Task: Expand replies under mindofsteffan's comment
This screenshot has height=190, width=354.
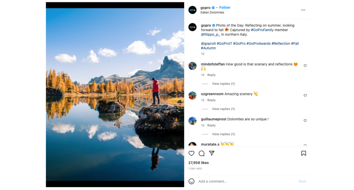Action: click(x=223, y=84)
